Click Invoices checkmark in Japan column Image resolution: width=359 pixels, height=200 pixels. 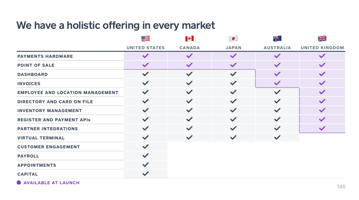pos(233,83)
